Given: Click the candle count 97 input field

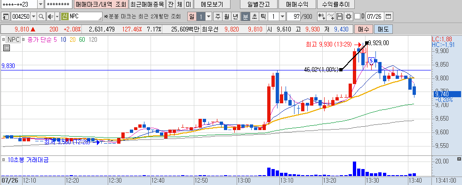Looking at the screenshot, I should (293, 16).
